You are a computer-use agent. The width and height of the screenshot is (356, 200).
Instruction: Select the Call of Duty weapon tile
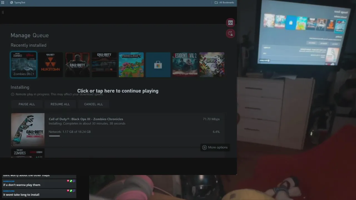point(104,65)
